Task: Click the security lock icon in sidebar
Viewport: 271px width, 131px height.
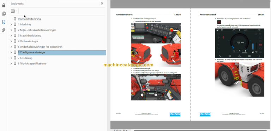Action: tap(4, 5)
